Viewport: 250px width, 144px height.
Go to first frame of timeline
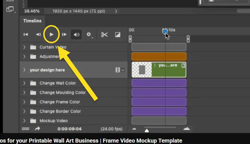click(26, 34)
